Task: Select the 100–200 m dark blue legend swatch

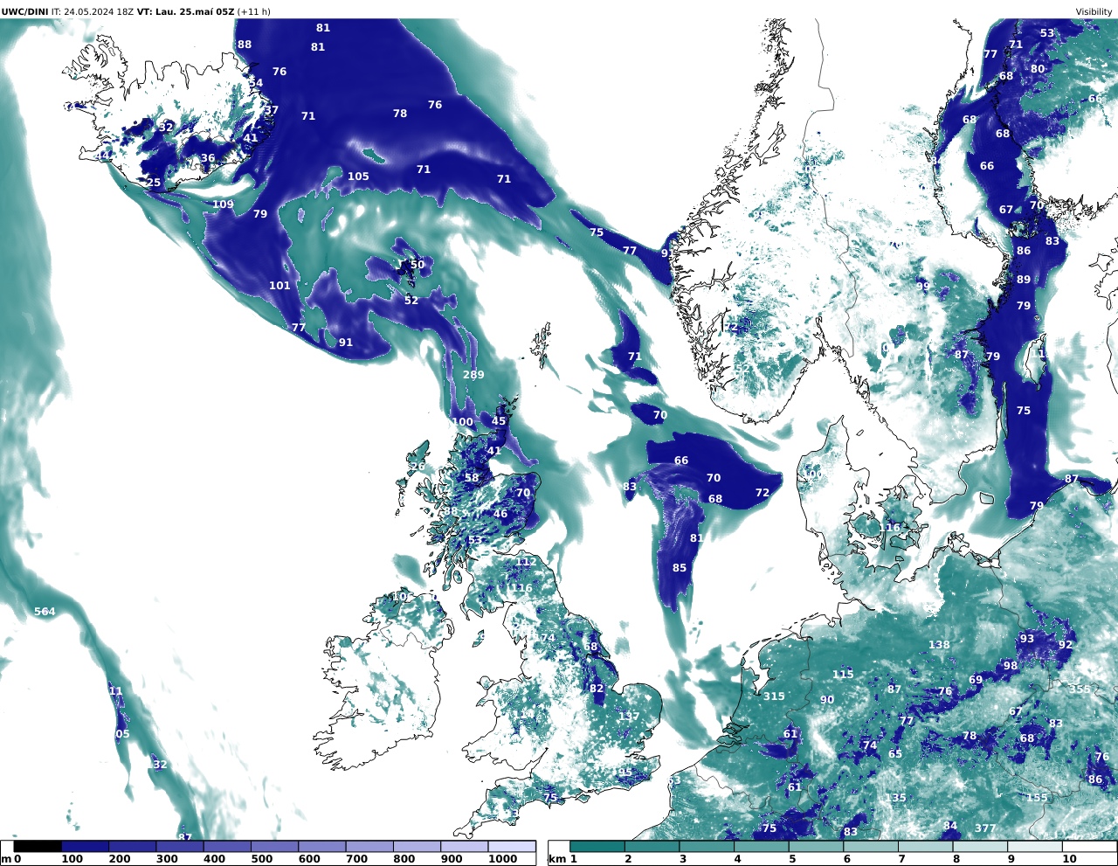Action: point(85,847)
